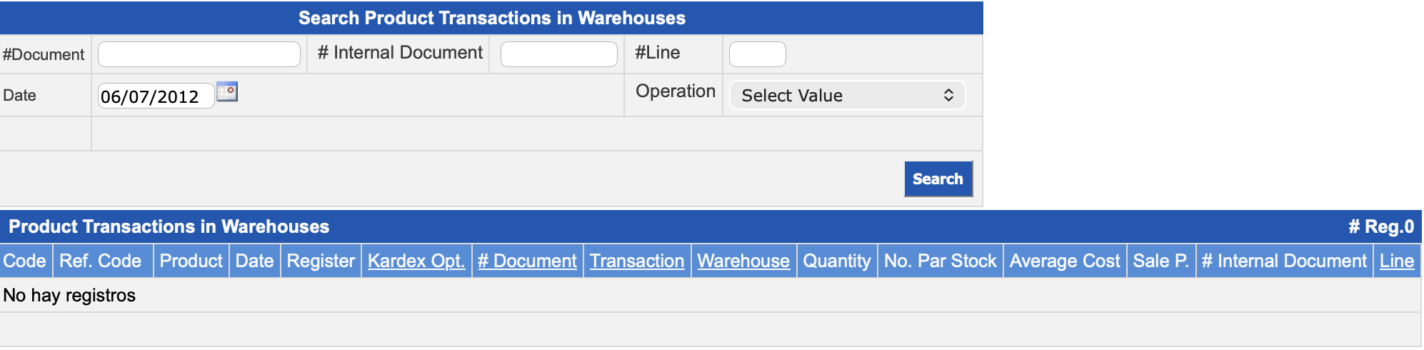
Task: Focus the # Internal Document text box
Action: coord(558,54)
